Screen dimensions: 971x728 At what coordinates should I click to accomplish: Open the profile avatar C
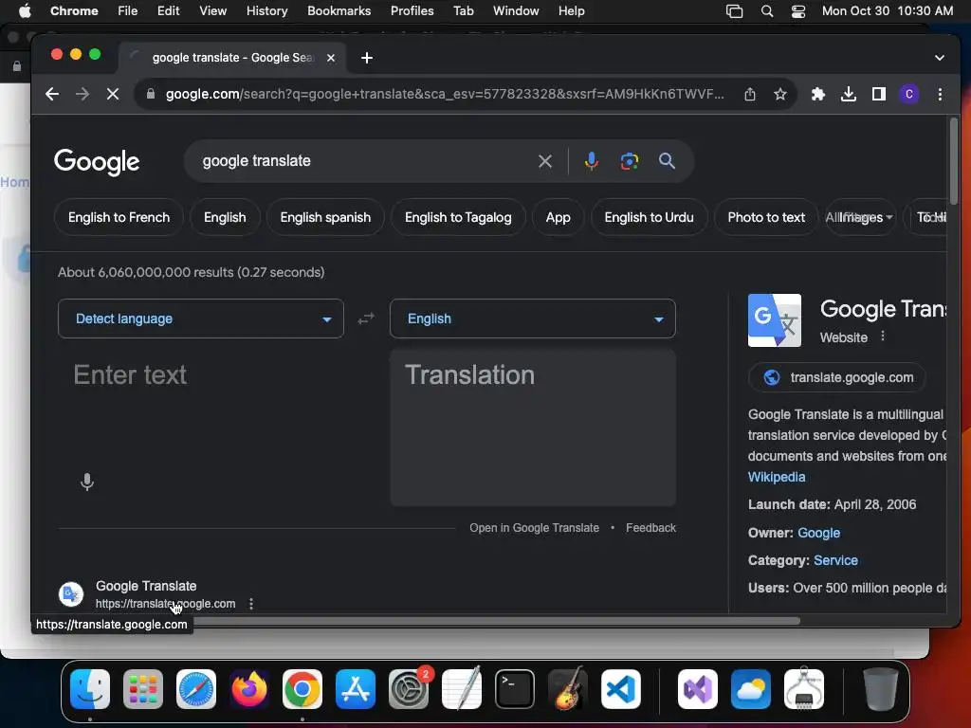point(909,94)
